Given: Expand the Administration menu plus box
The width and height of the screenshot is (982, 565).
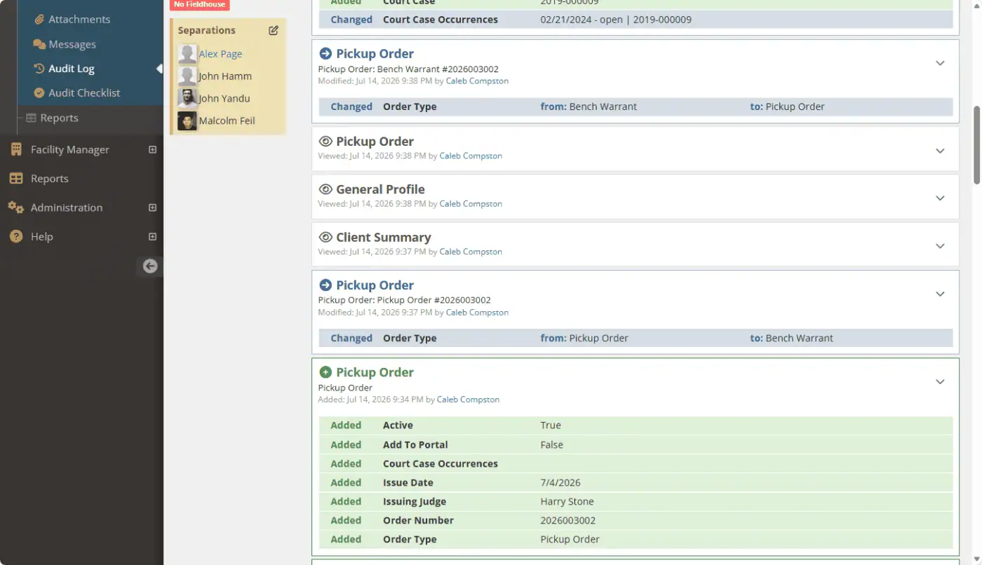Looking at the screenshot, I should [x=152, y=207].
